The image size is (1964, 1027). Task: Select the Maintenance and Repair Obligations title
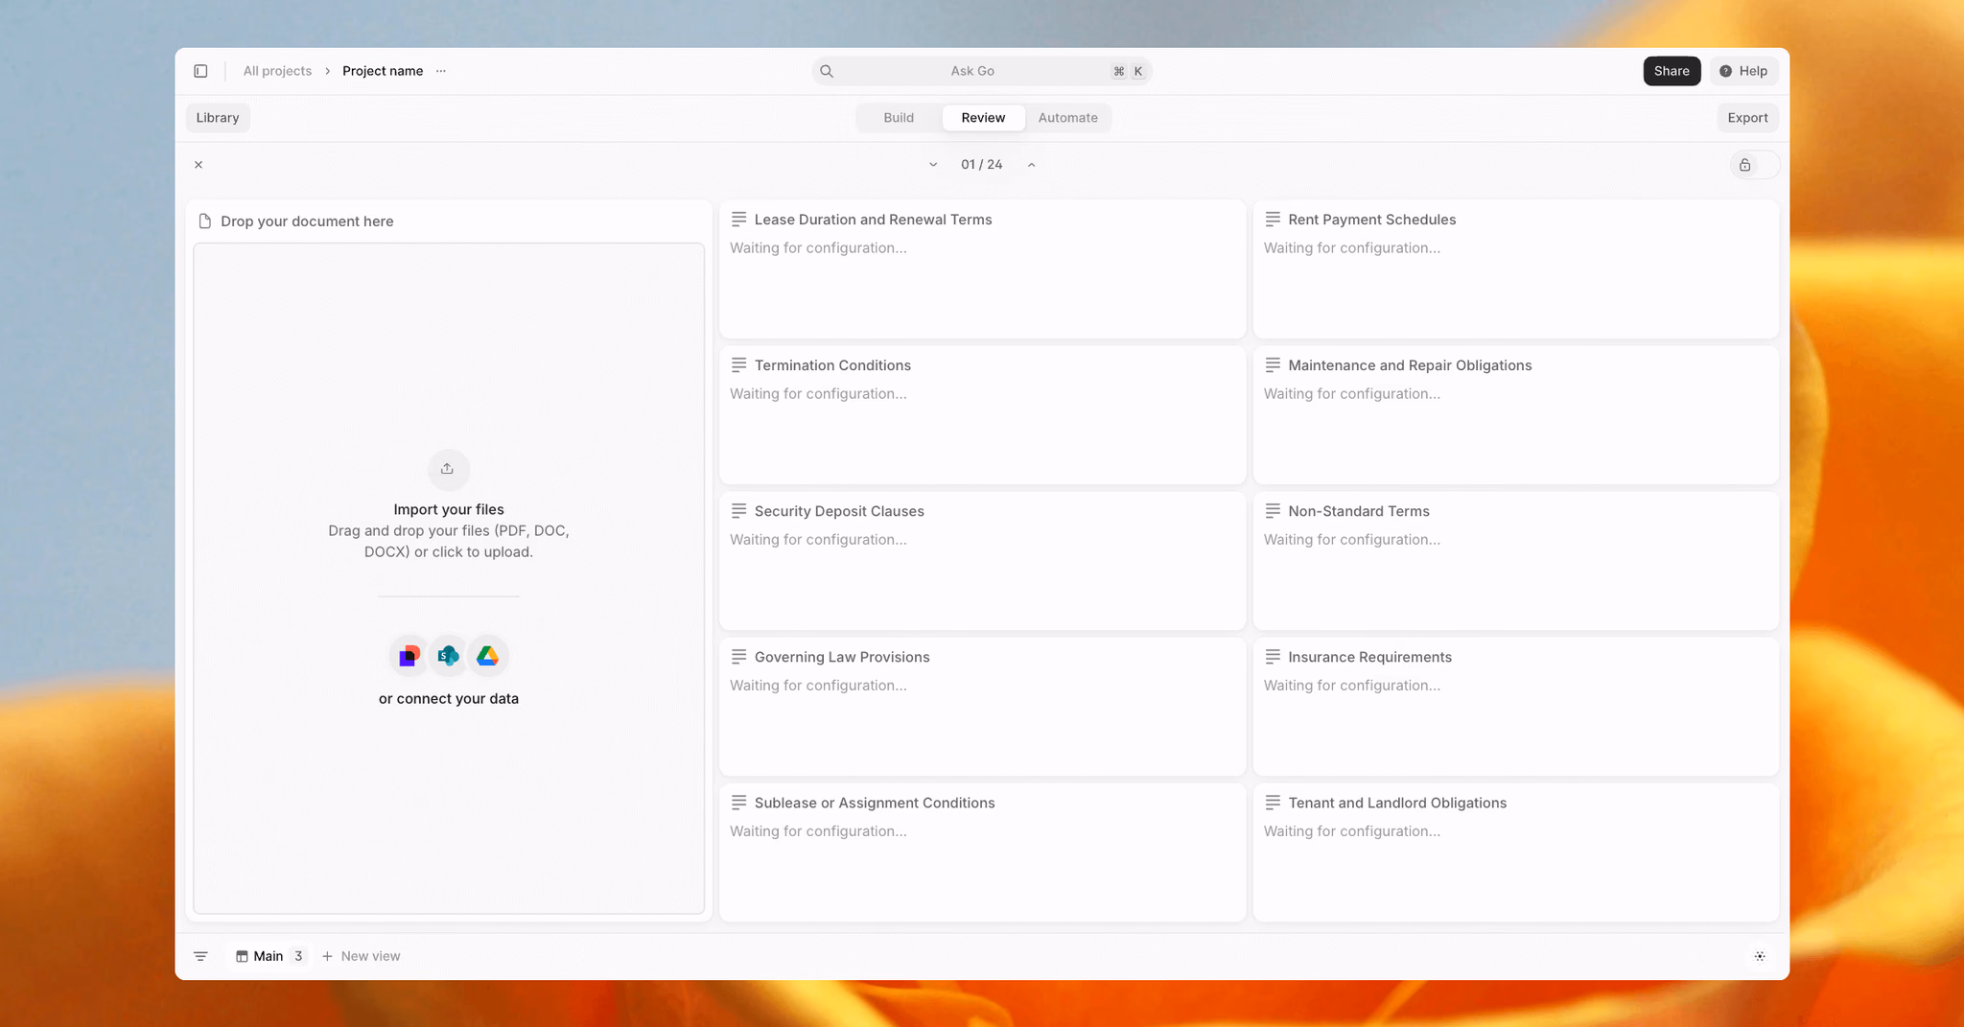(x=1410, y=365)
